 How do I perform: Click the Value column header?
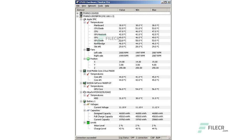pos(126,10)
